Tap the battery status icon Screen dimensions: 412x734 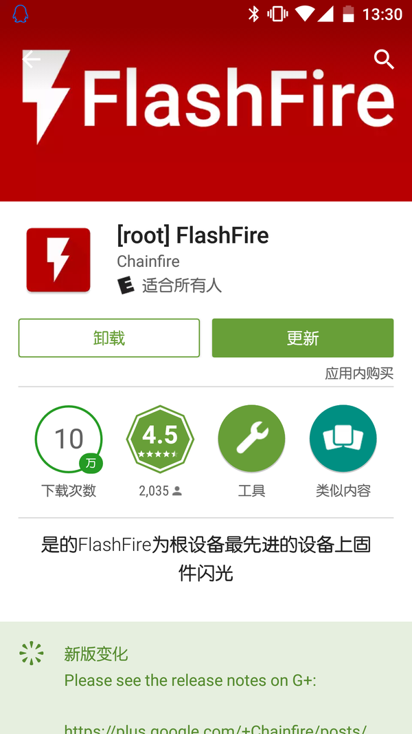(x=348, y=14)
